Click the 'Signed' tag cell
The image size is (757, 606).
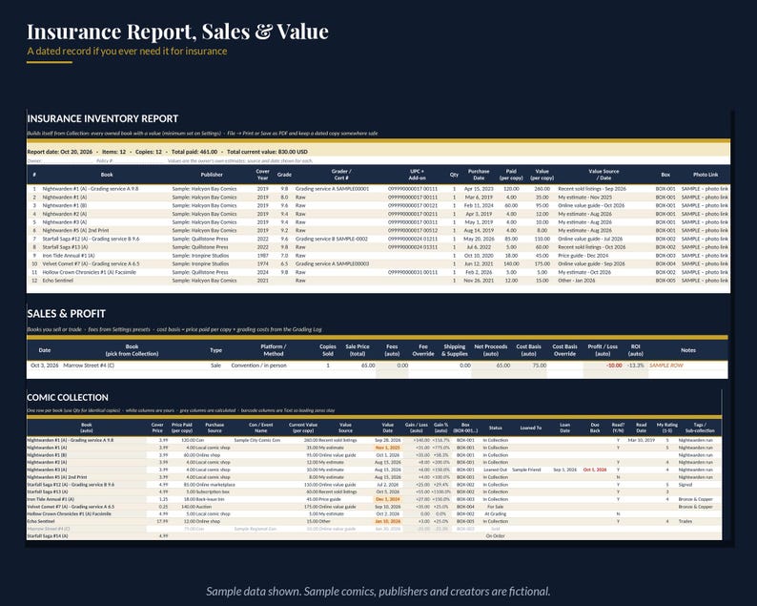685,485
